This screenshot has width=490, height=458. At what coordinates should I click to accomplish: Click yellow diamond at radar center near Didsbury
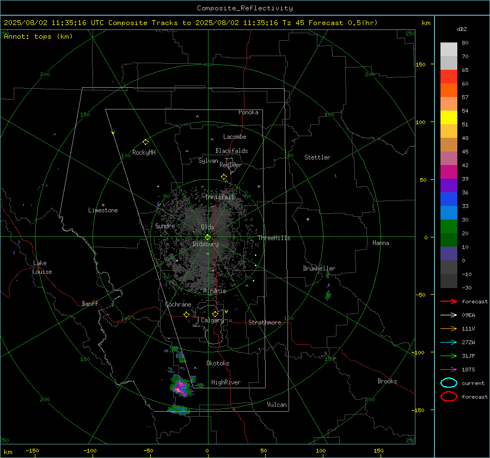click(207, 237)
